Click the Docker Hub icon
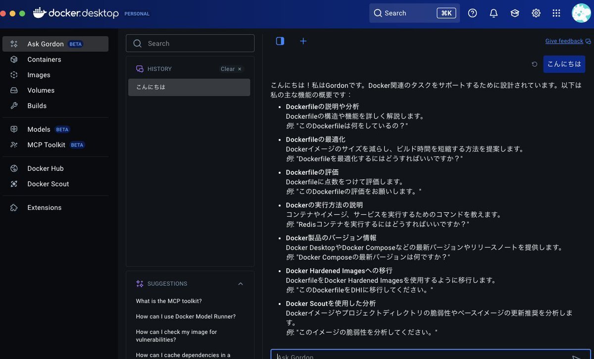This screenshot has width=594, height=359. [14, 168]
